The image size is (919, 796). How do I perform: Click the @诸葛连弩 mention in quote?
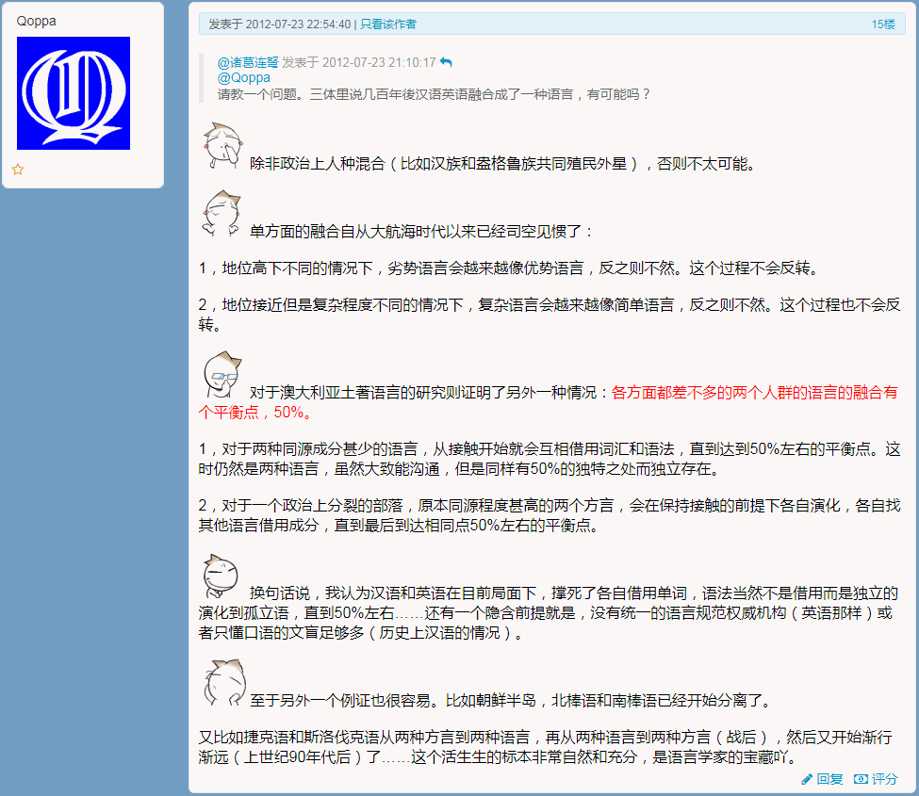(x=247, y=63)
